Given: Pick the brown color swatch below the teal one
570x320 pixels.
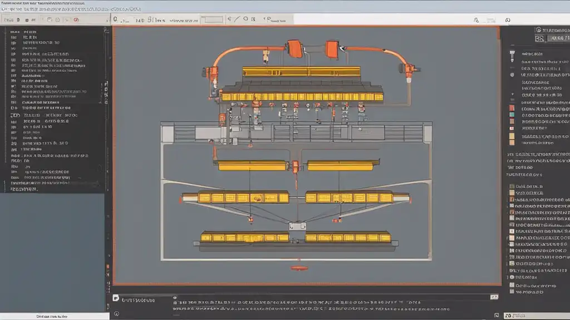Looking at the screenshot, I should tap(512, 121).
